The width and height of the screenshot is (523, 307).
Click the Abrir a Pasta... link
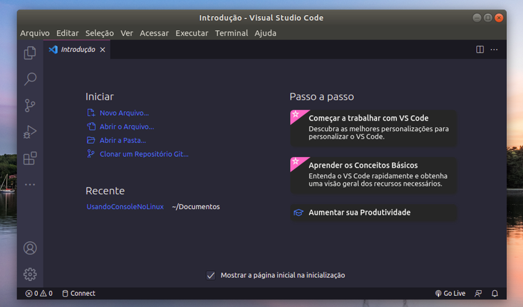pos(123,141)
